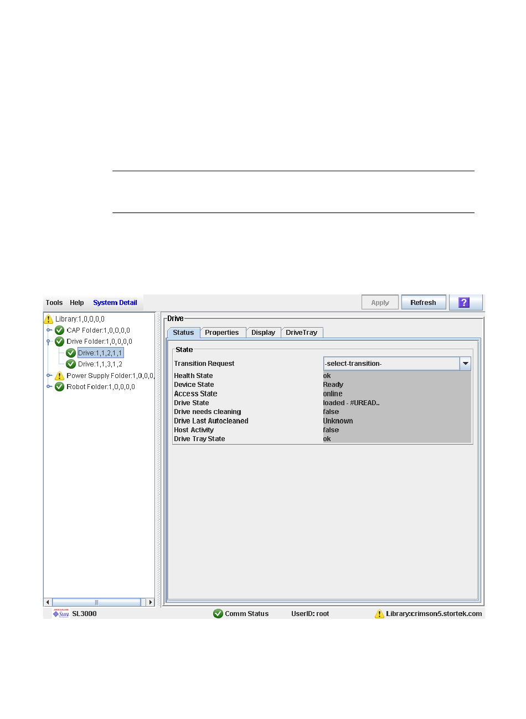The image size is (526, 719).
Task: Click the 'Host Activity' label
Action: 194,430
